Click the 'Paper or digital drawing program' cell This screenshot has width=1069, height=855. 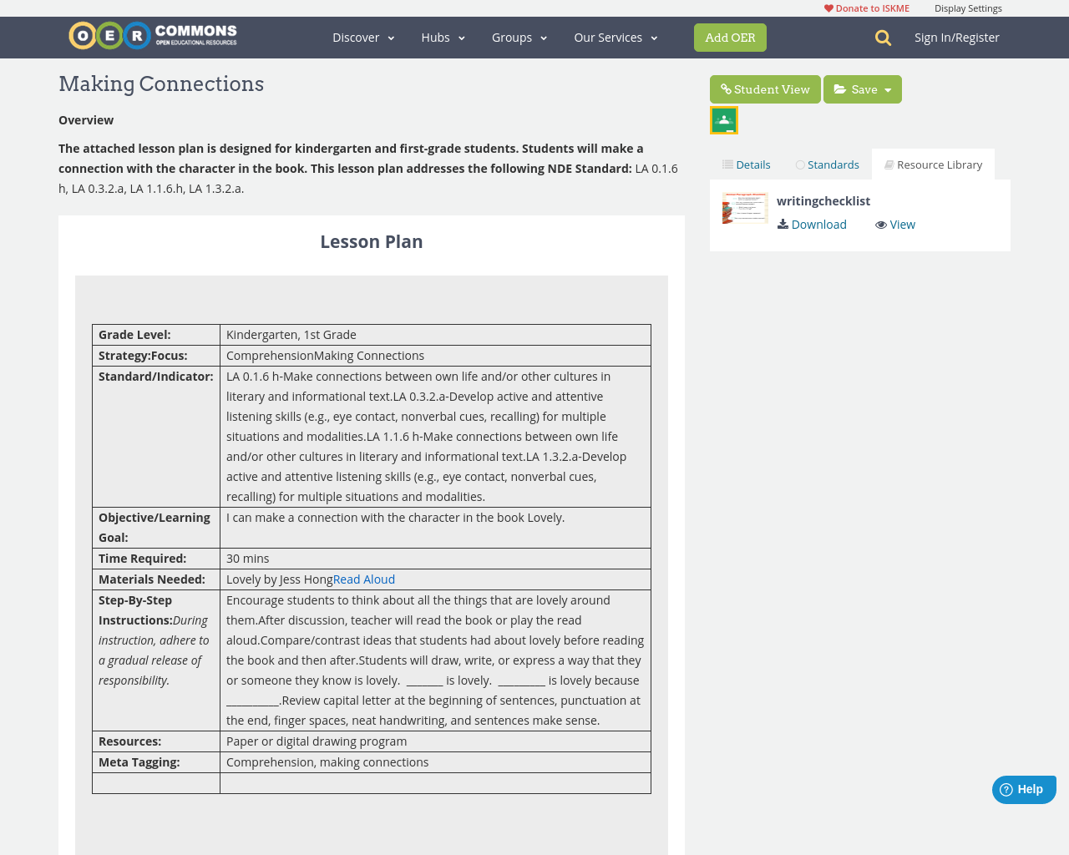pos(435,741)
